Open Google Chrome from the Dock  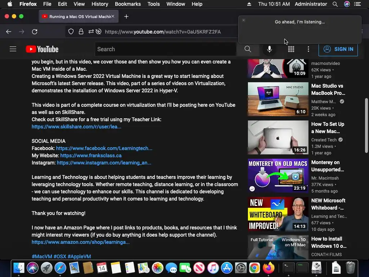coord(255,268)
